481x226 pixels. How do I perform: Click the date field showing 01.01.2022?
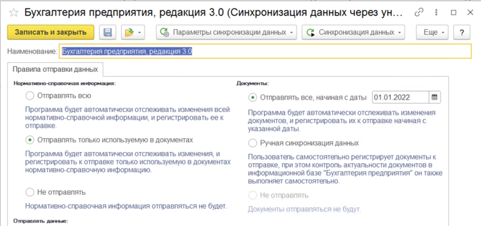400,97
